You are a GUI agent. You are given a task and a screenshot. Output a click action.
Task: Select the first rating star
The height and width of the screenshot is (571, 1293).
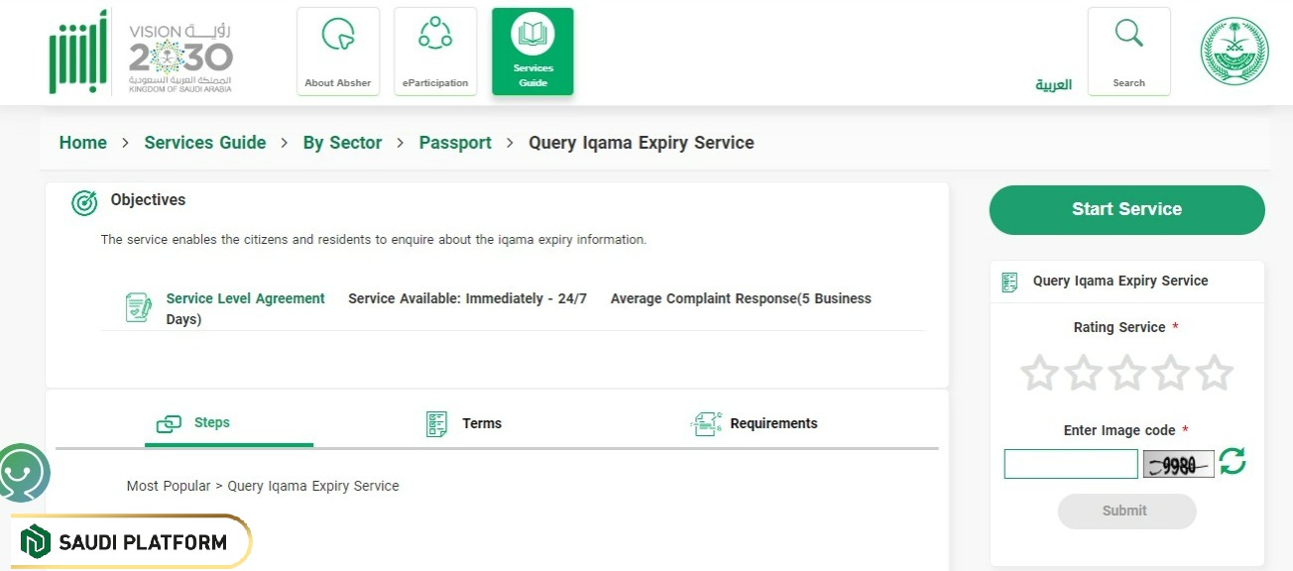[x=1039, y=372]
